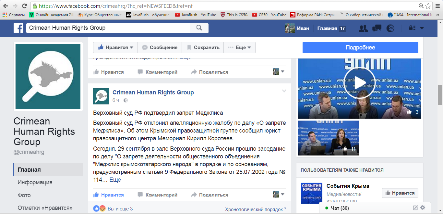Expand post text with the Еще link

pos(115,180)
